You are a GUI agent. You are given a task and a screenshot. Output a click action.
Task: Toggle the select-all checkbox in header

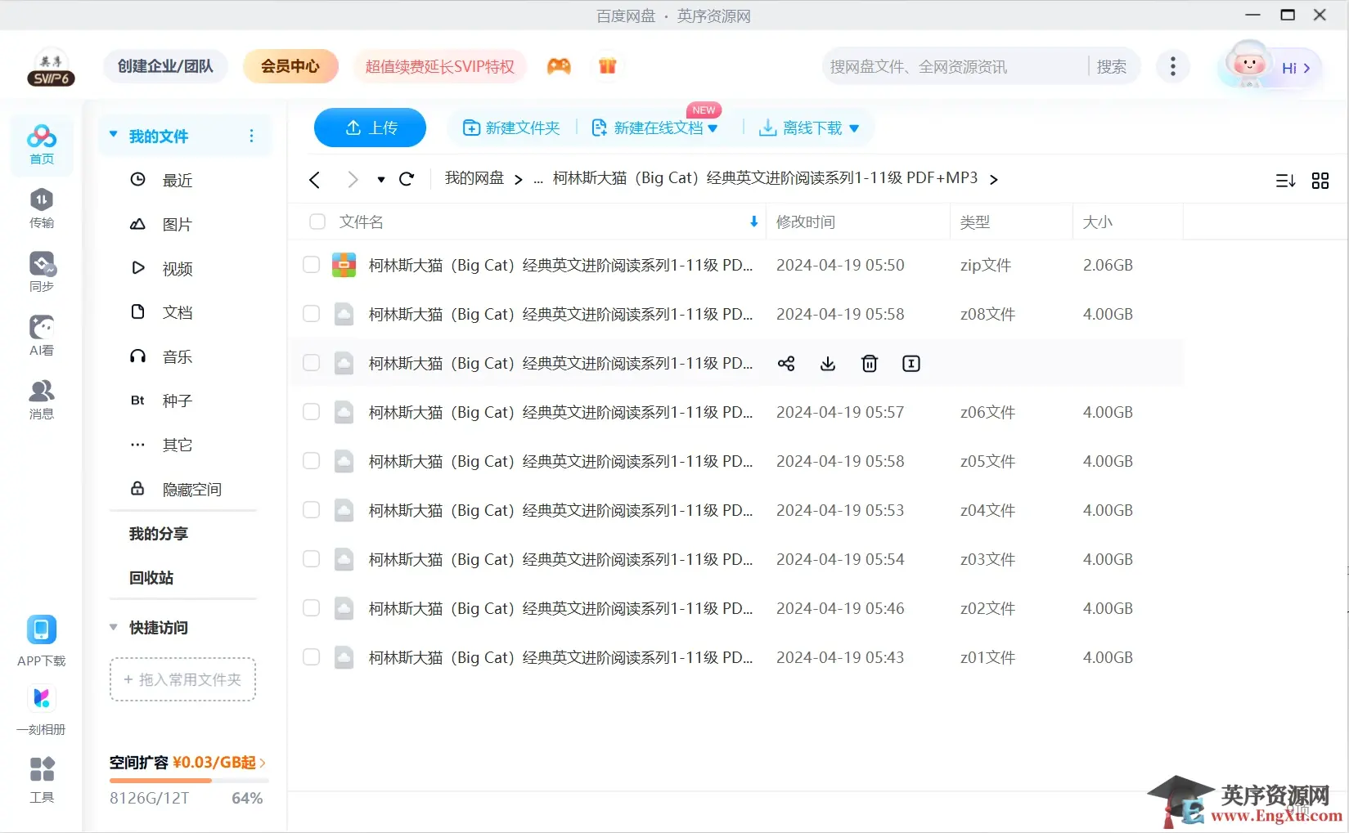pos(317,222)
